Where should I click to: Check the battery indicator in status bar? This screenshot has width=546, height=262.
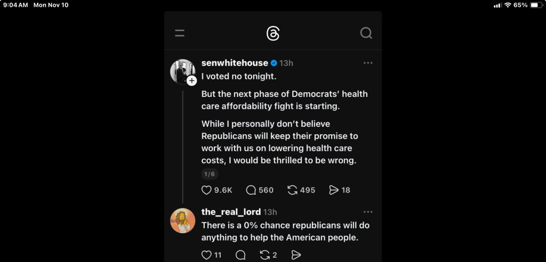[536, 5]
